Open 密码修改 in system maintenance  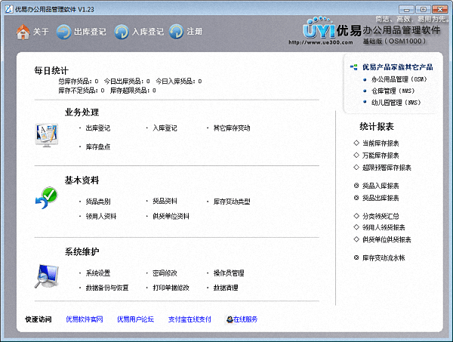(x=165, y=273)
